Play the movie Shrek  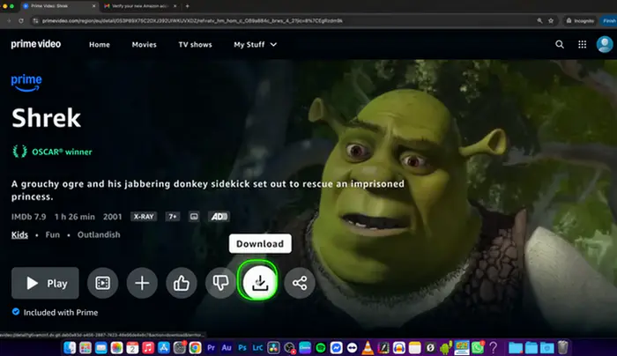point(45,283)
